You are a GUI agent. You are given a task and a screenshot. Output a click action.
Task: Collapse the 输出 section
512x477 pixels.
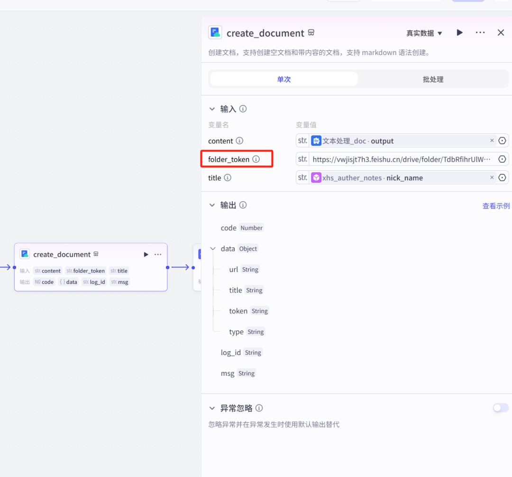tap(212, 206)
